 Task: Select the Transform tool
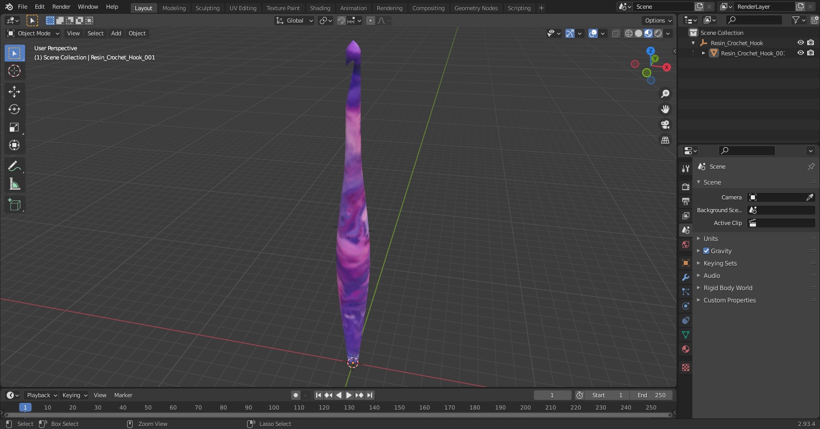point(14,145)
